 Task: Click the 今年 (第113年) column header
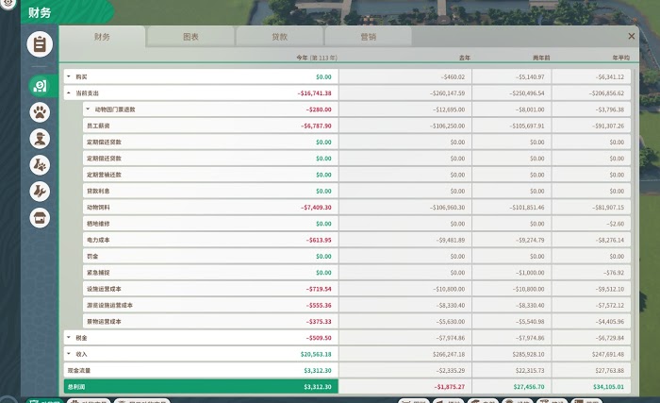coord(317,58)
